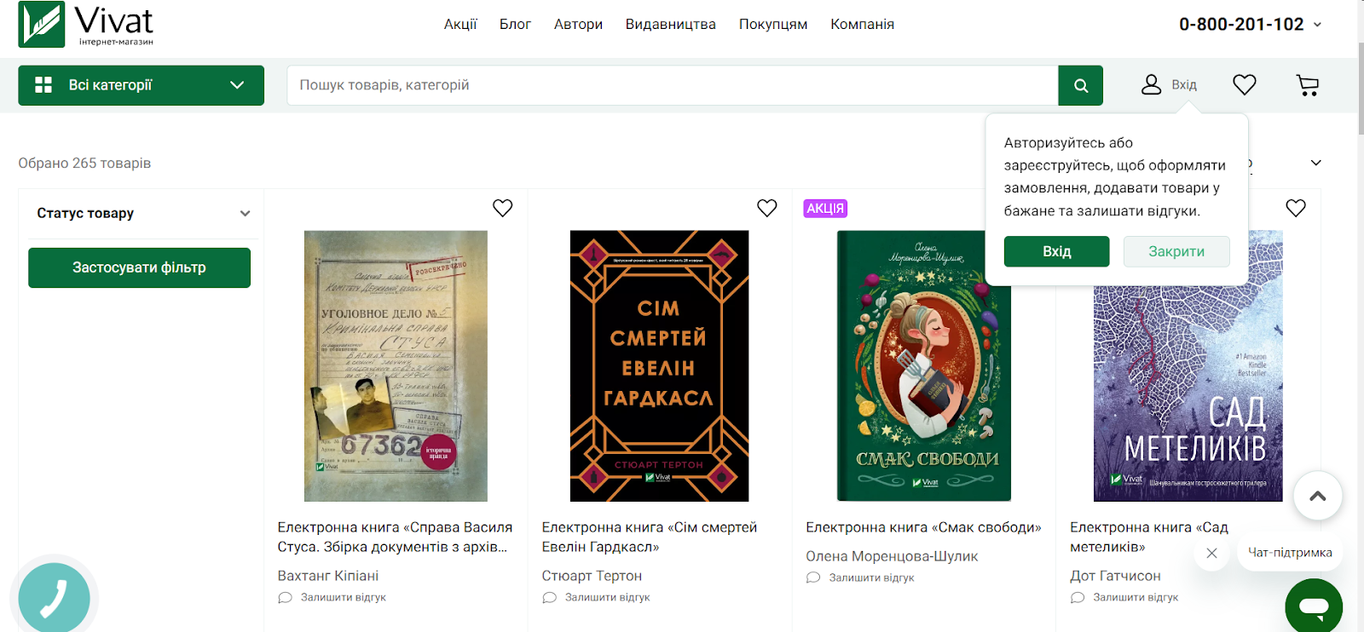Add «Сім смертей Евелін Гардкасл» to wishlist

click(x=767, y=208)
